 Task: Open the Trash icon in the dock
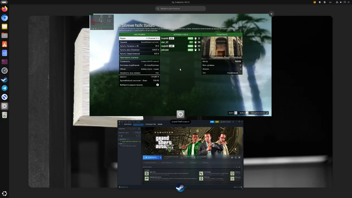pos(4,115)
